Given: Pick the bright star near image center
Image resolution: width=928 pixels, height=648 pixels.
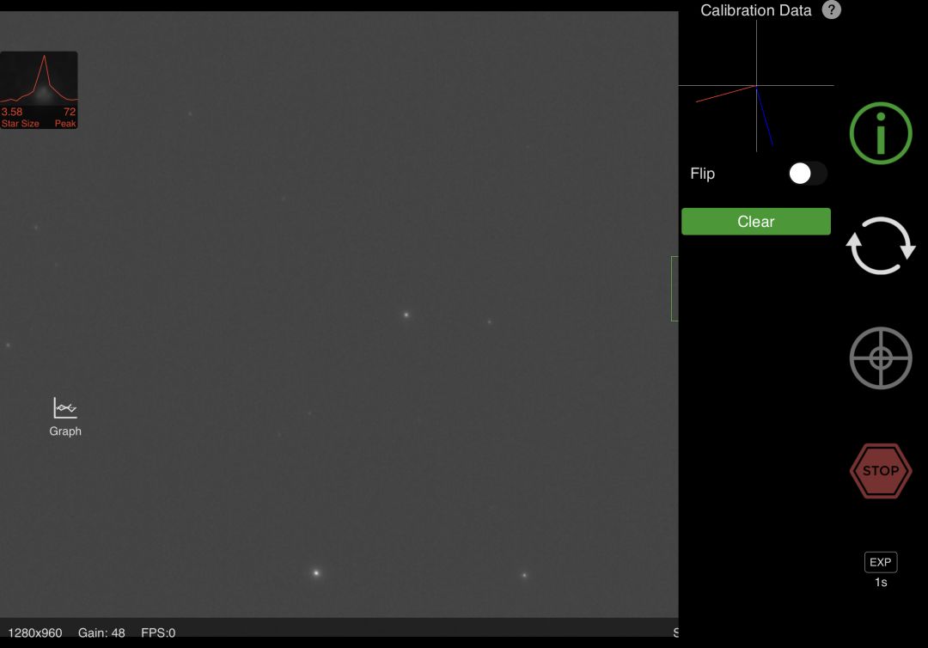Looking at the screenshot, I should pyautogui.click(x=406, y=315).
